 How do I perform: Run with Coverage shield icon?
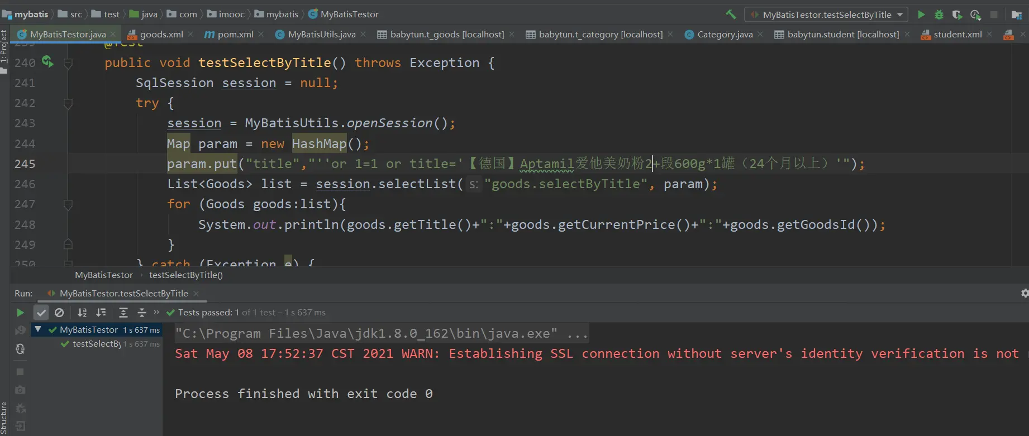pos(957,15)
